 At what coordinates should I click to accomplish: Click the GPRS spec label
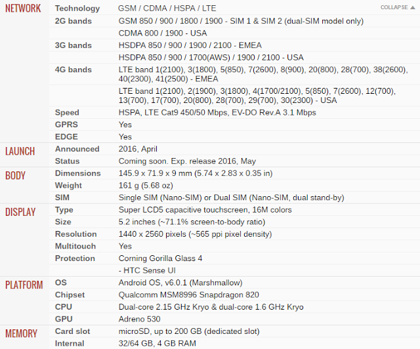66,125
